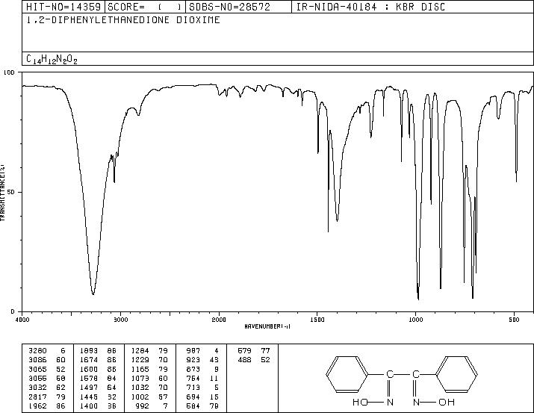This screenshot has width=534, height=413.
Task: Click the deepest O-H peak near 3280
Action: (93, 293)
